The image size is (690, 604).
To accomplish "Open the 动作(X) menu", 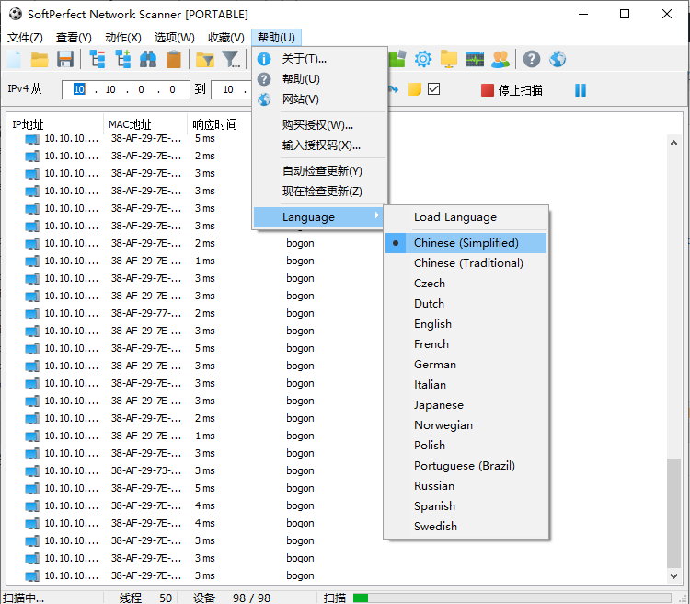I will tap(123, 38).
